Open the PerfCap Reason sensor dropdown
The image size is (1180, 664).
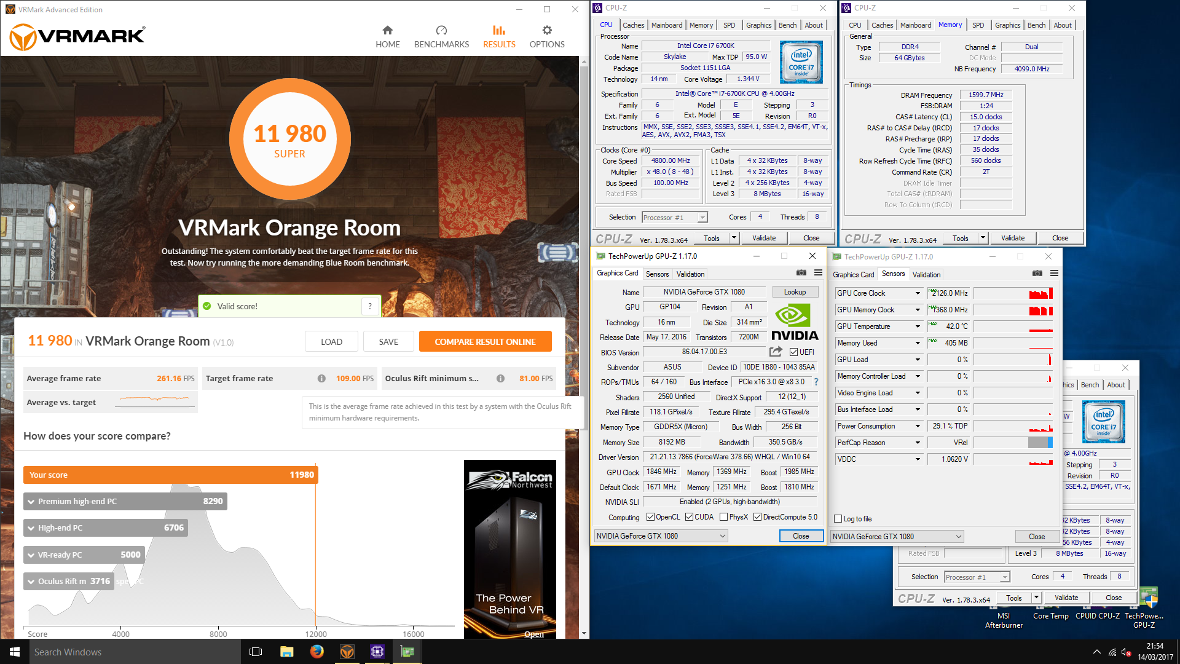(918, 443)
